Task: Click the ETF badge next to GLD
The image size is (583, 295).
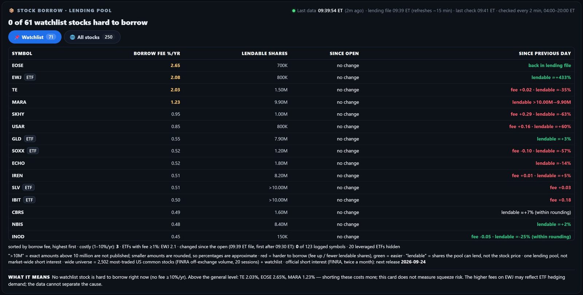Action: 30,139
